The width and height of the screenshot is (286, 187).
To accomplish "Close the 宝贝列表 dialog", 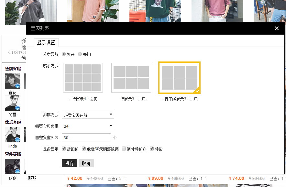I will click(277, 28).
